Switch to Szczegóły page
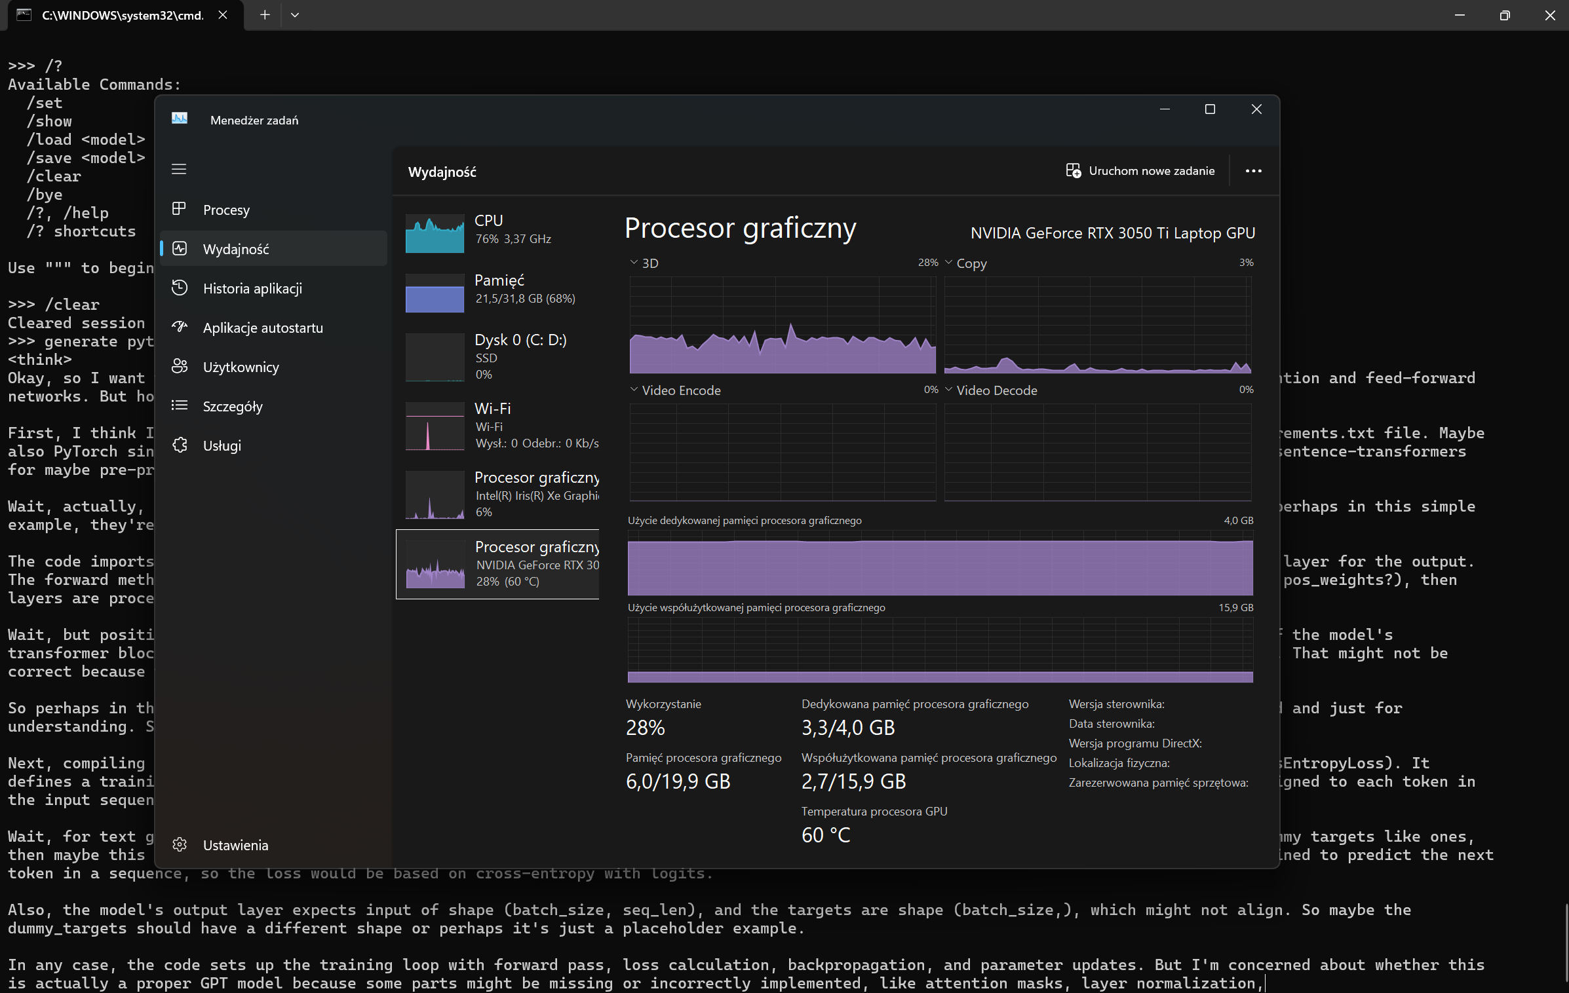The height and width of the screenshot is (993, 1569). pos(273,406)
